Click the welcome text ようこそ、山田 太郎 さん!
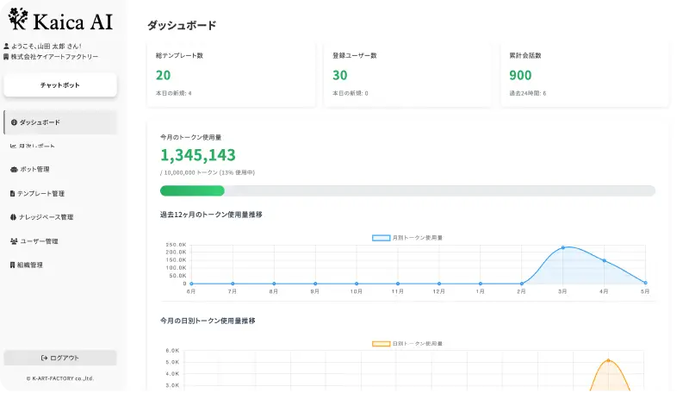 [x=47, y=47]
